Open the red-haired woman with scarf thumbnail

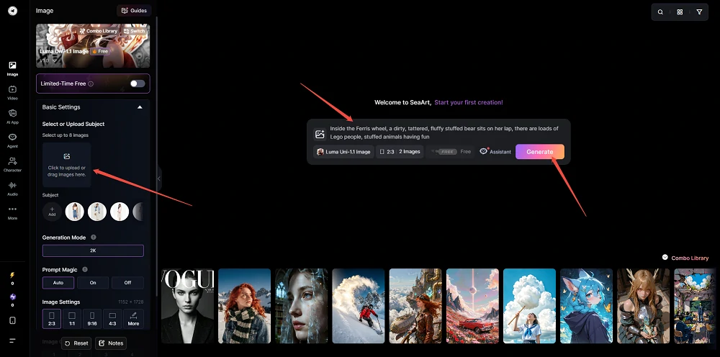click(x=244, y=306)
